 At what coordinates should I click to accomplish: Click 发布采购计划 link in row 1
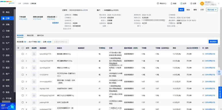[210, 54]
